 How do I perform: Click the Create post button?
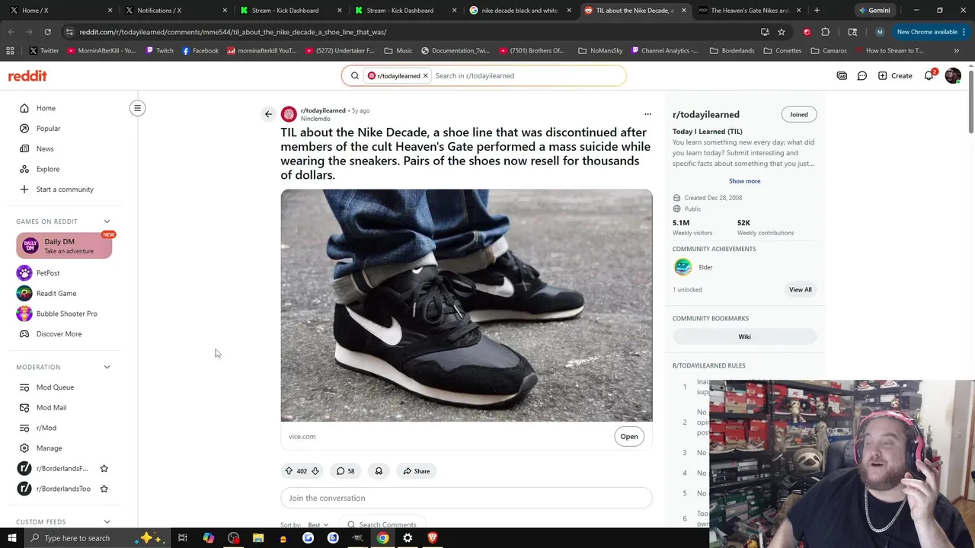895,75
